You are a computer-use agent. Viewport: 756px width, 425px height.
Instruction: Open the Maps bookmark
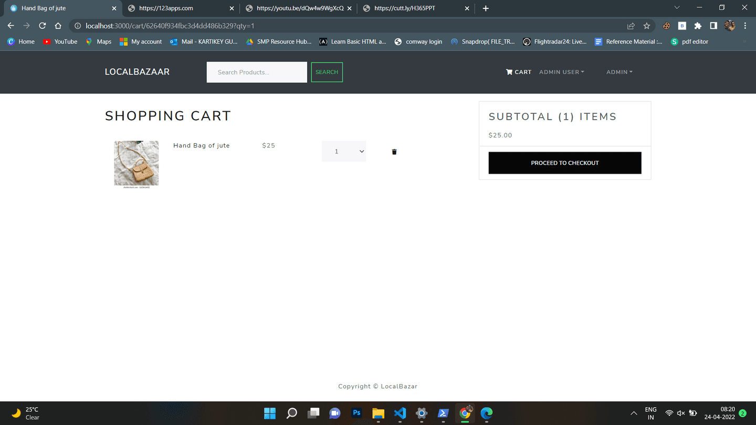click(x=98, y=41)
